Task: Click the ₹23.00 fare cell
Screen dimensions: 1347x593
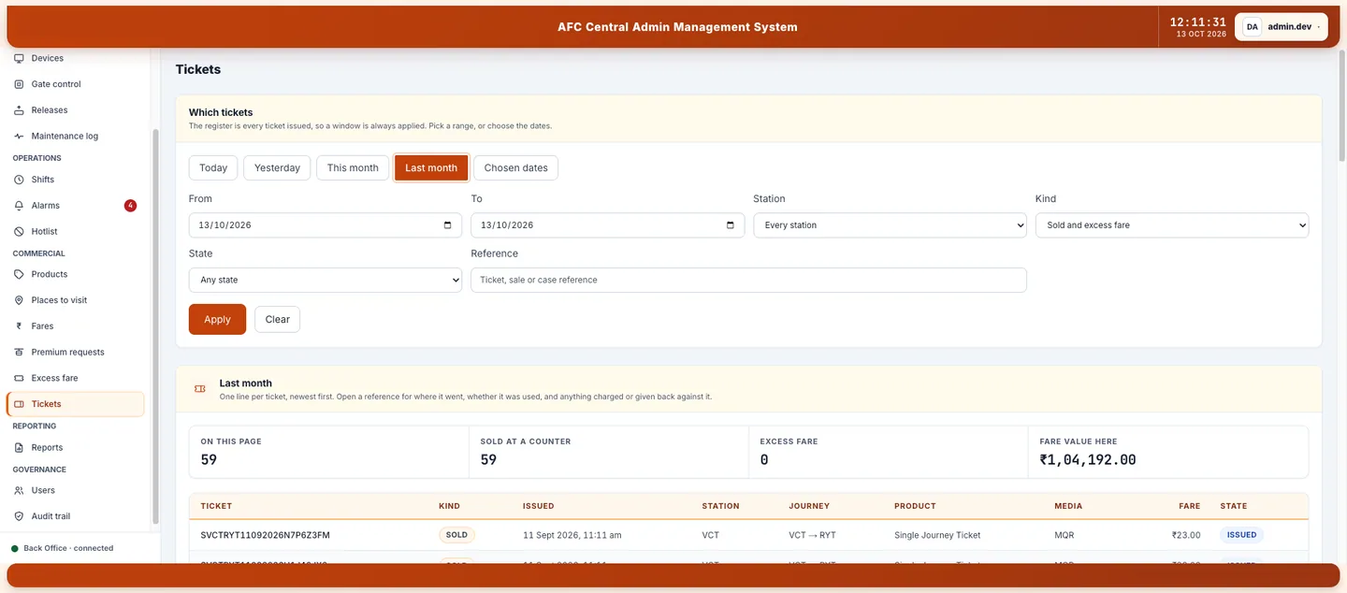Action: (x=1185, y=535)
